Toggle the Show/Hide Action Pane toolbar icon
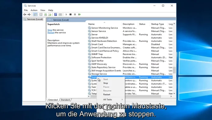This screenshot has width=212, height=120. 60,15
